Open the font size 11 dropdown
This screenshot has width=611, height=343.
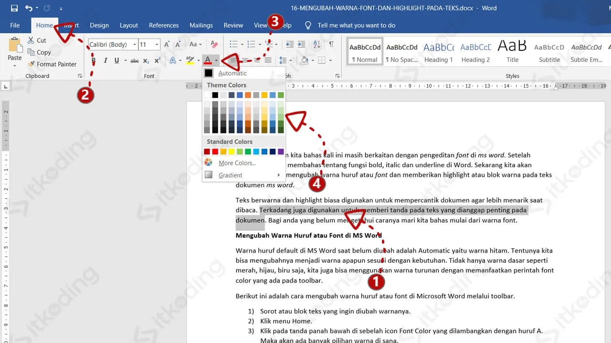pyautogui.click(x=157, y=44)
